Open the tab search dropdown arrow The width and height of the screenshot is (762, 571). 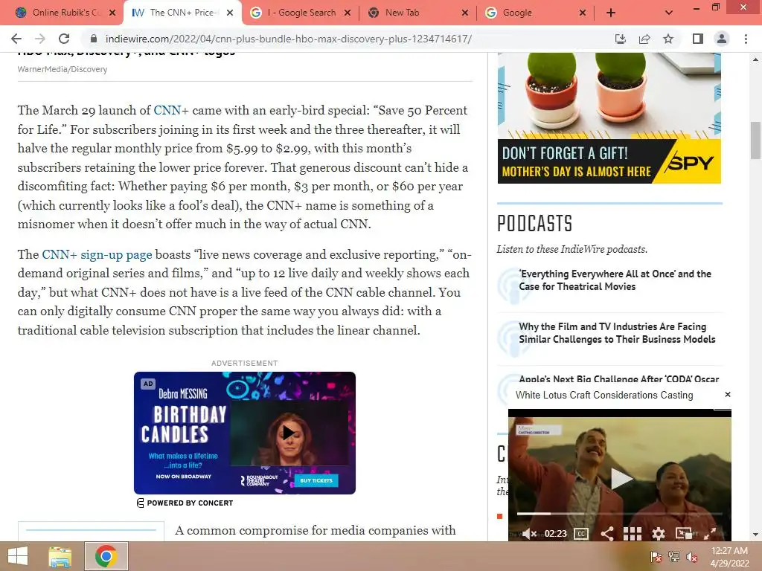click(x=669, y=13)
